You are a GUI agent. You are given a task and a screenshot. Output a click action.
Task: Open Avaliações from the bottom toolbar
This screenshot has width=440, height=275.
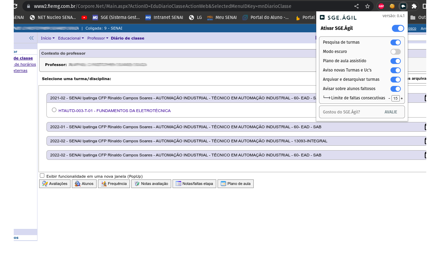55,184
